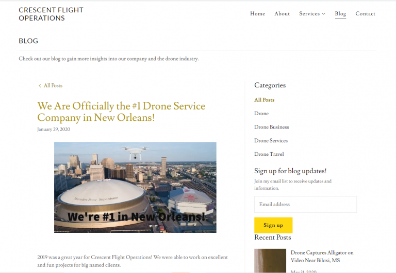The width and height of the screenshot is (396, 273).
Task: Open the alligator recent post thumbnail
Action: (x=270, y=261)
